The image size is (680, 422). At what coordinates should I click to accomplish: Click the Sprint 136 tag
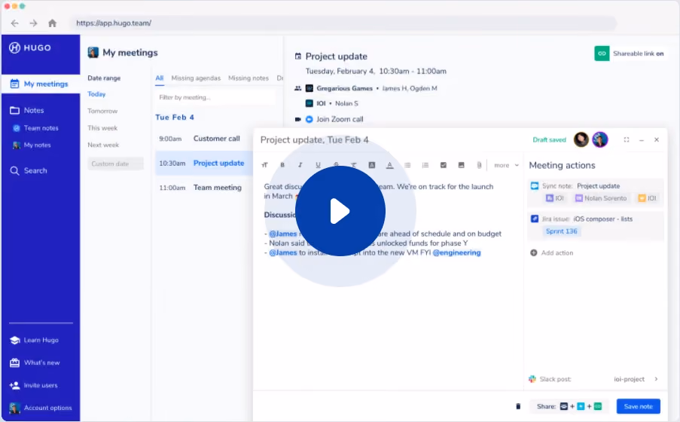(x=562, y=231)
